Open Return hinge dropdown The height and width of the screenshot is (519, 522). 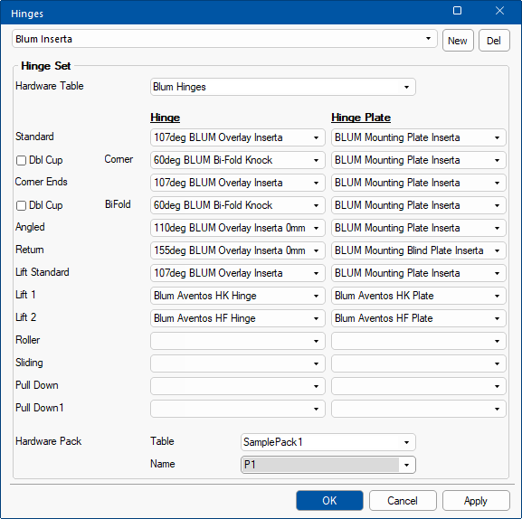point(237,250)
